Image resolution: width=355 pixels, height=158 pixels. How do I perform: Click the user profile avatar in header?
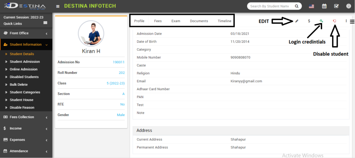(349, 6)
